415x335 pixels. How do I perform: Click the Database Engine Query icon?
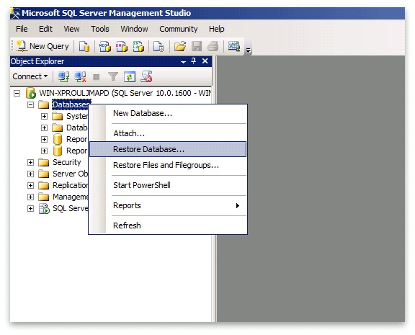(x=84, y=46)
